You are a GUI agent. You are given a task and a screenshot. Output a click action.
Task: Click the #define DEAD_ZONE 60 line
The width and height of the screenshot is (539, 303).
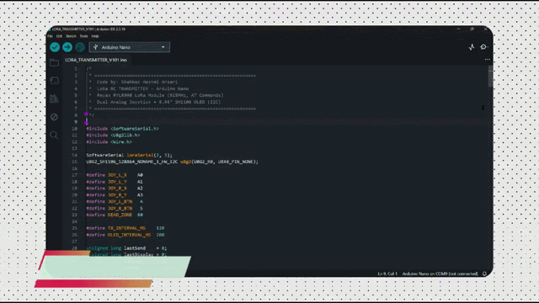(115, 215)
